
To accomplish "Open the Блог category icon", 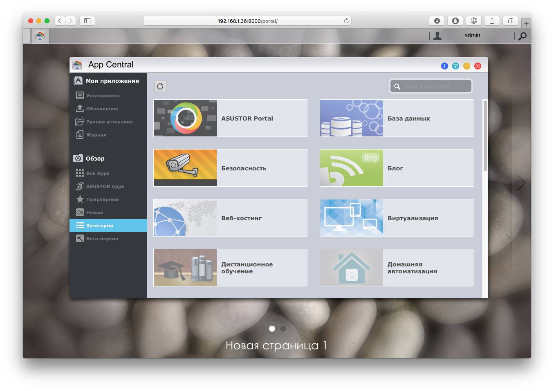I will (x=352, y=168).
